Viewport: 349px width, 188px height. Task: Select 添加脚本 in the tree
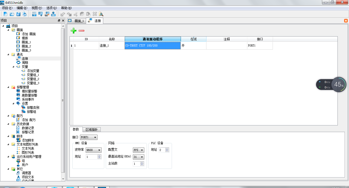pos(28,140)
